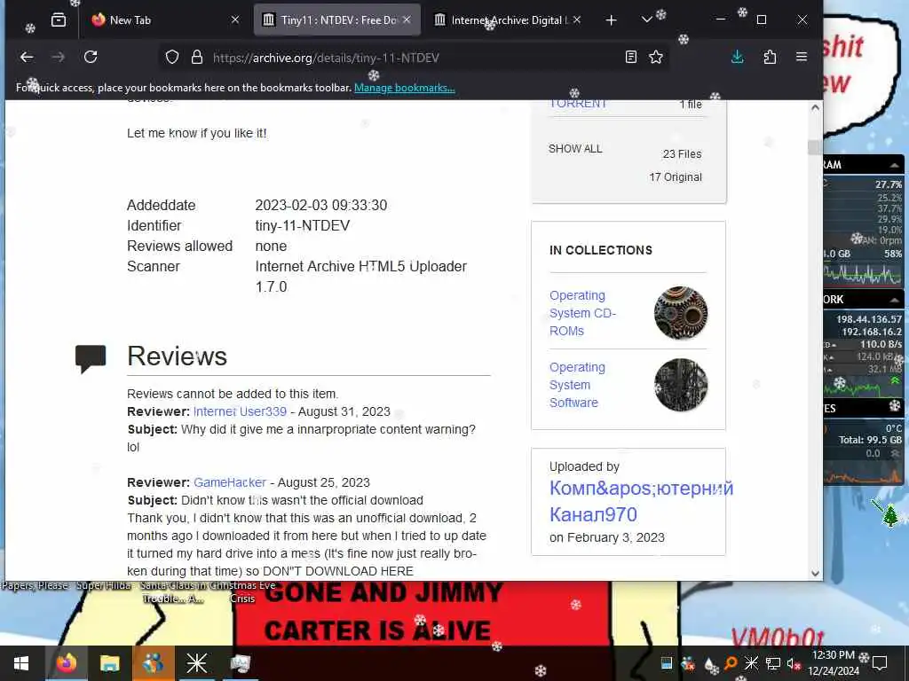Click the IP address 198.44.136.57 in gadget
Screen dimensions: 909x681
(x=869, y=319)
